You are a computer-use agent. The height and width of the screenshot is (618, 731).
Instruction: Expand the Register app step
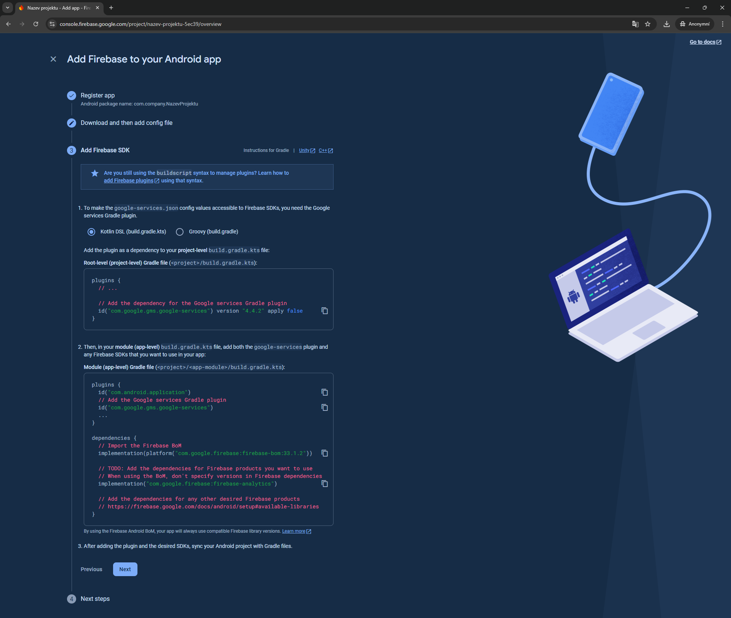tap(97, 95)
